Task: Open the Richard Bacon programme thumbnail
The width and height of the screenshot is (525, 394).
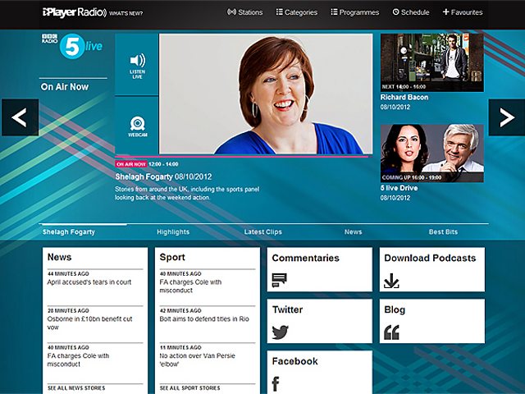Action: click(432, 62)
